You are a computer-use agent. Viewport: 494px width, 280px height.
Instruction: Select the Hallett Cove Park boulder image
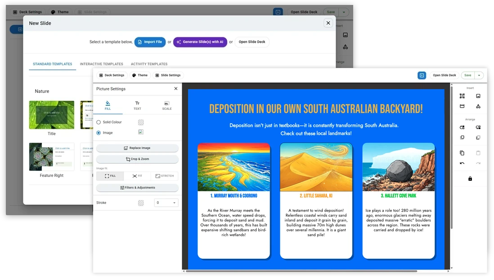(399, 167)
